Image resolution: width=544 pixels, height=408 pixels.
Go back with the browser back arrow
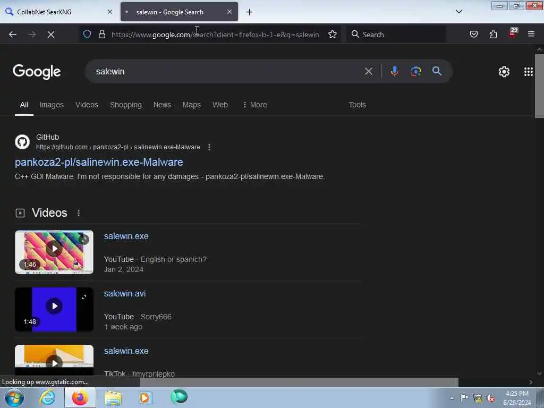pyautogui.click(x=13, y=35)
